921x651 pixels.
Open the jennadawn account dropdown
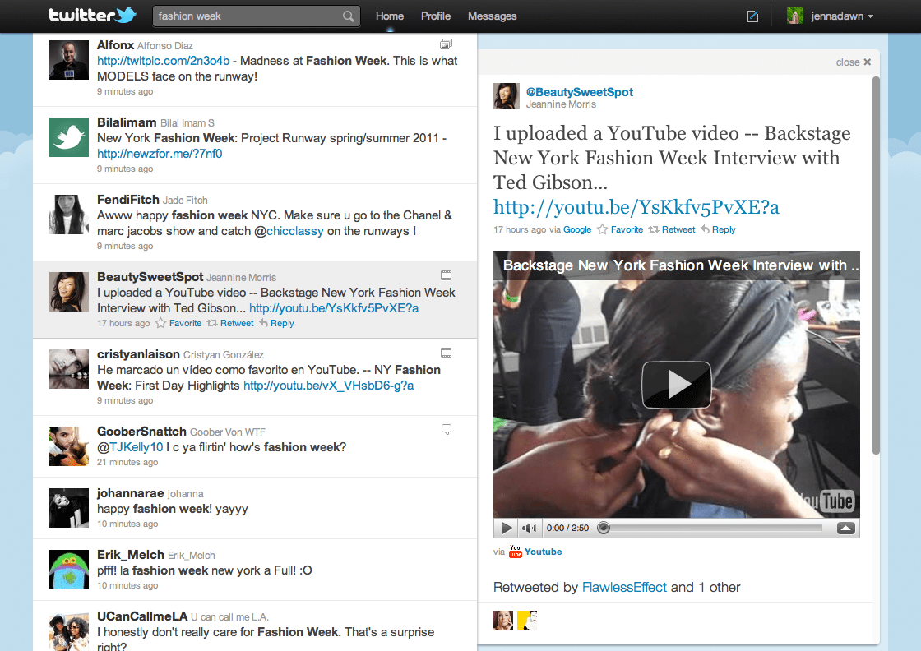pos(830,15)
